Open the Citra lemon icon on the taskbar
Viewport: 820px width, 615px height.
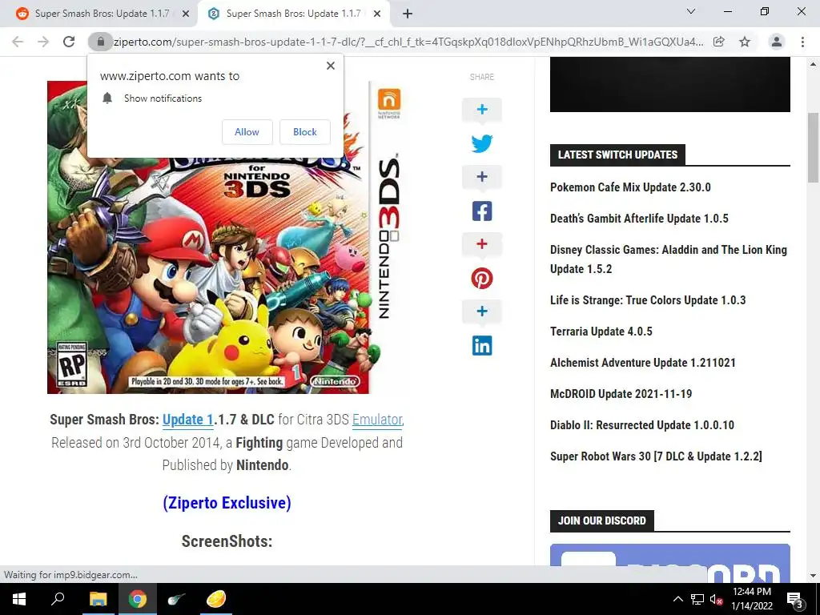pyautogui.click(x=215, y=599)
